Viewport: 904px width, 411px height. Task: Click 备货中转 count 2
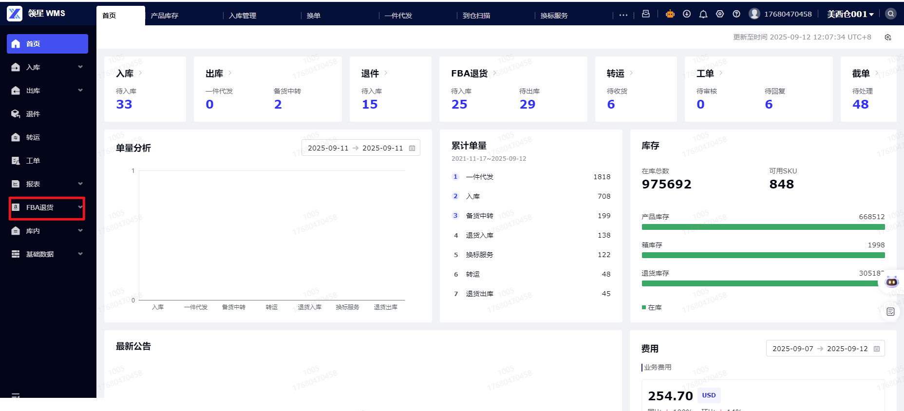pyautogui.click(x=278, y=104)
